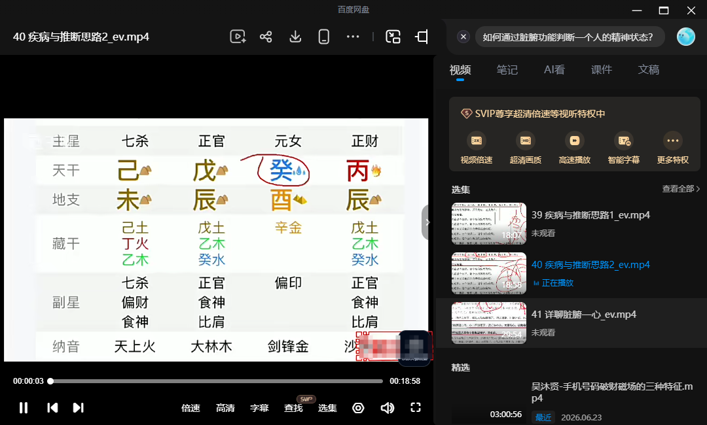
Task: Enter fullscreen mode
Action: click(x=416, y=407)
